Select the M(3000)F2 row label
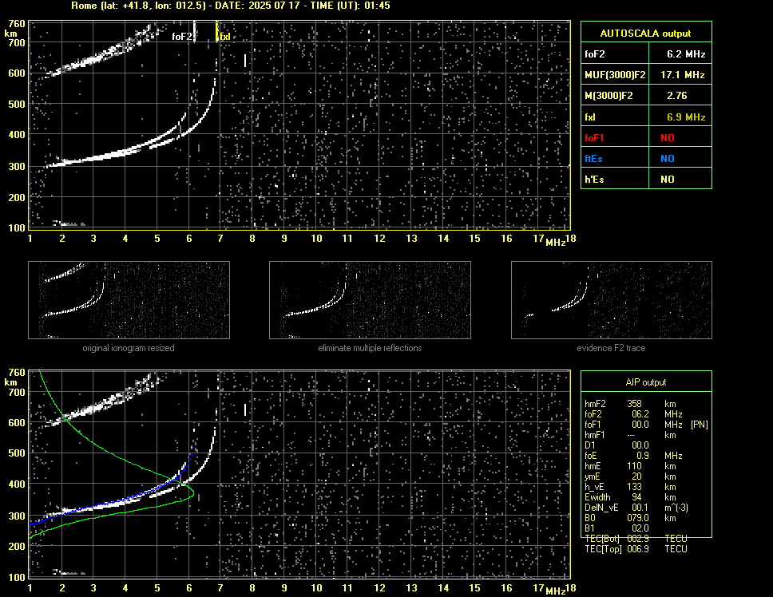This screenshot has height=597, width=773. (x=608, y=96)
